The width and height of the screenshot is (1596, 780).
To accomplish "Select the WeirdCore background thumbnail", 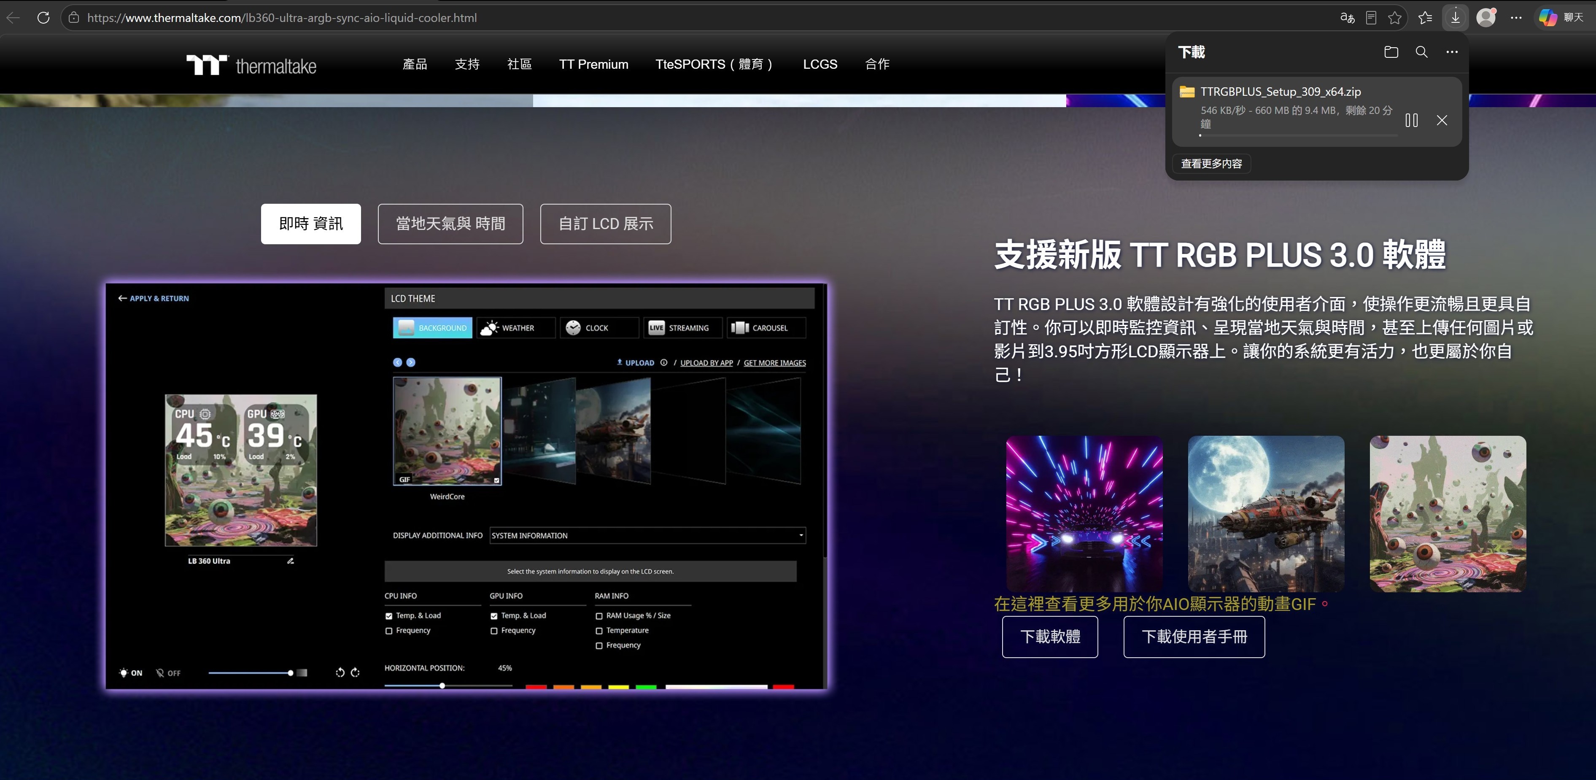I will click(x=448, y=431).
